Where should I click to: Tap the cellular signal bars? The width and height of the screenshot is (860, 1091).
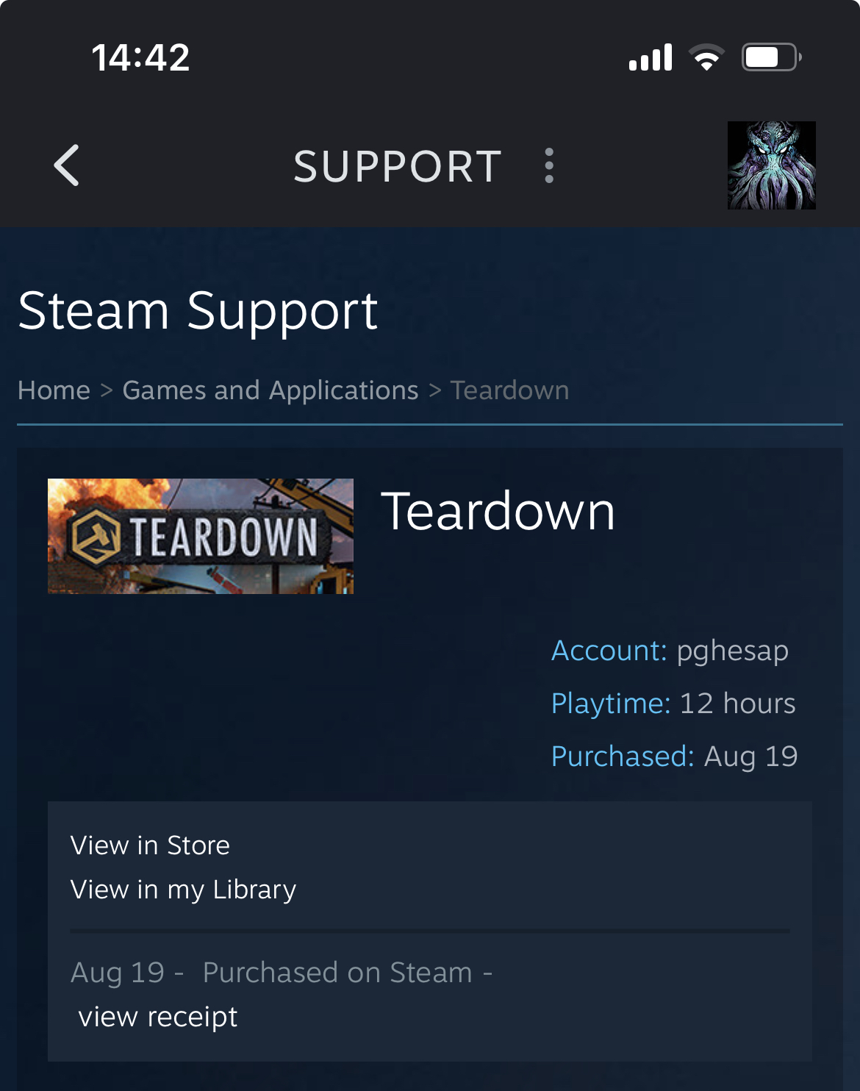(x=651, y=57)
